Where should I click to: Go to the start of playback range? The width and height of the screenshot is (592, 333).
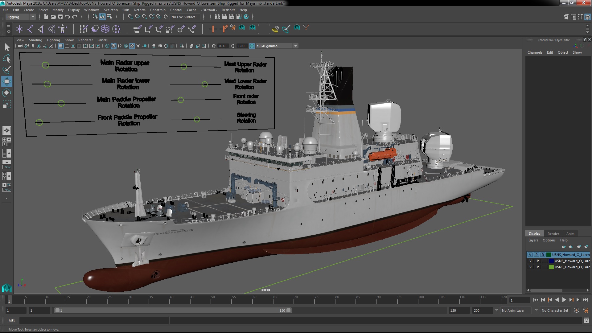coord(536,300)
